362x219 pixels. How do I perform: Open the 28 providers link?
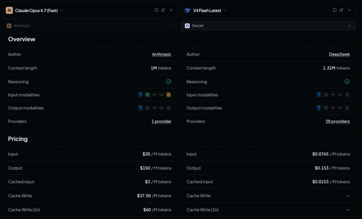click(x=338, y=121)
